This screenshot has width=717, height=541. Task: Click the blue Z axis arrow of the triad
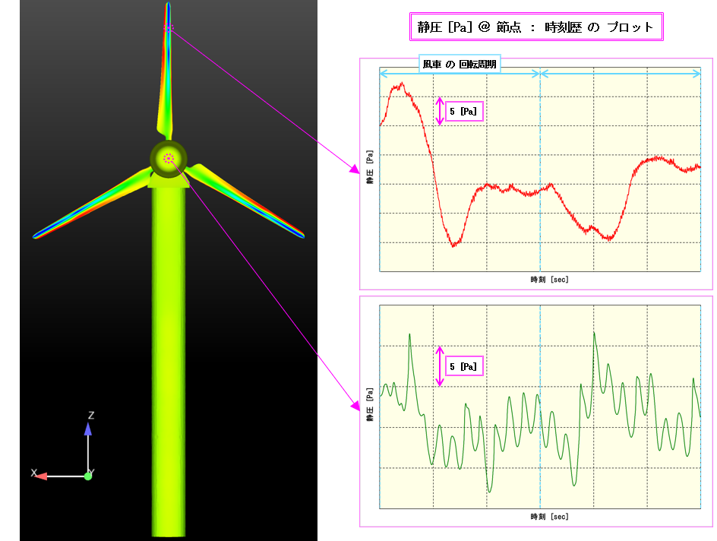pos(88,430)
